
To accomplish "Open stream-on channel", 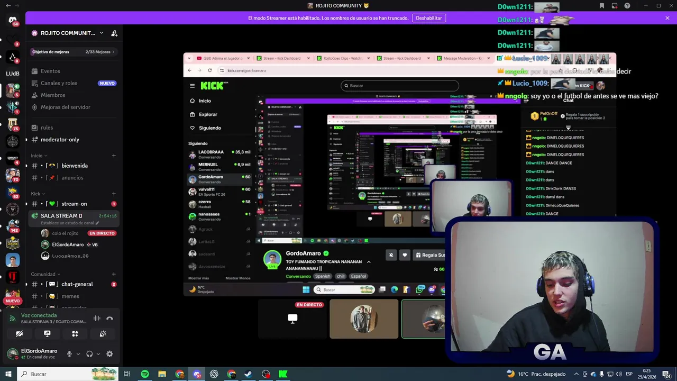I will [x=74, y=204].
